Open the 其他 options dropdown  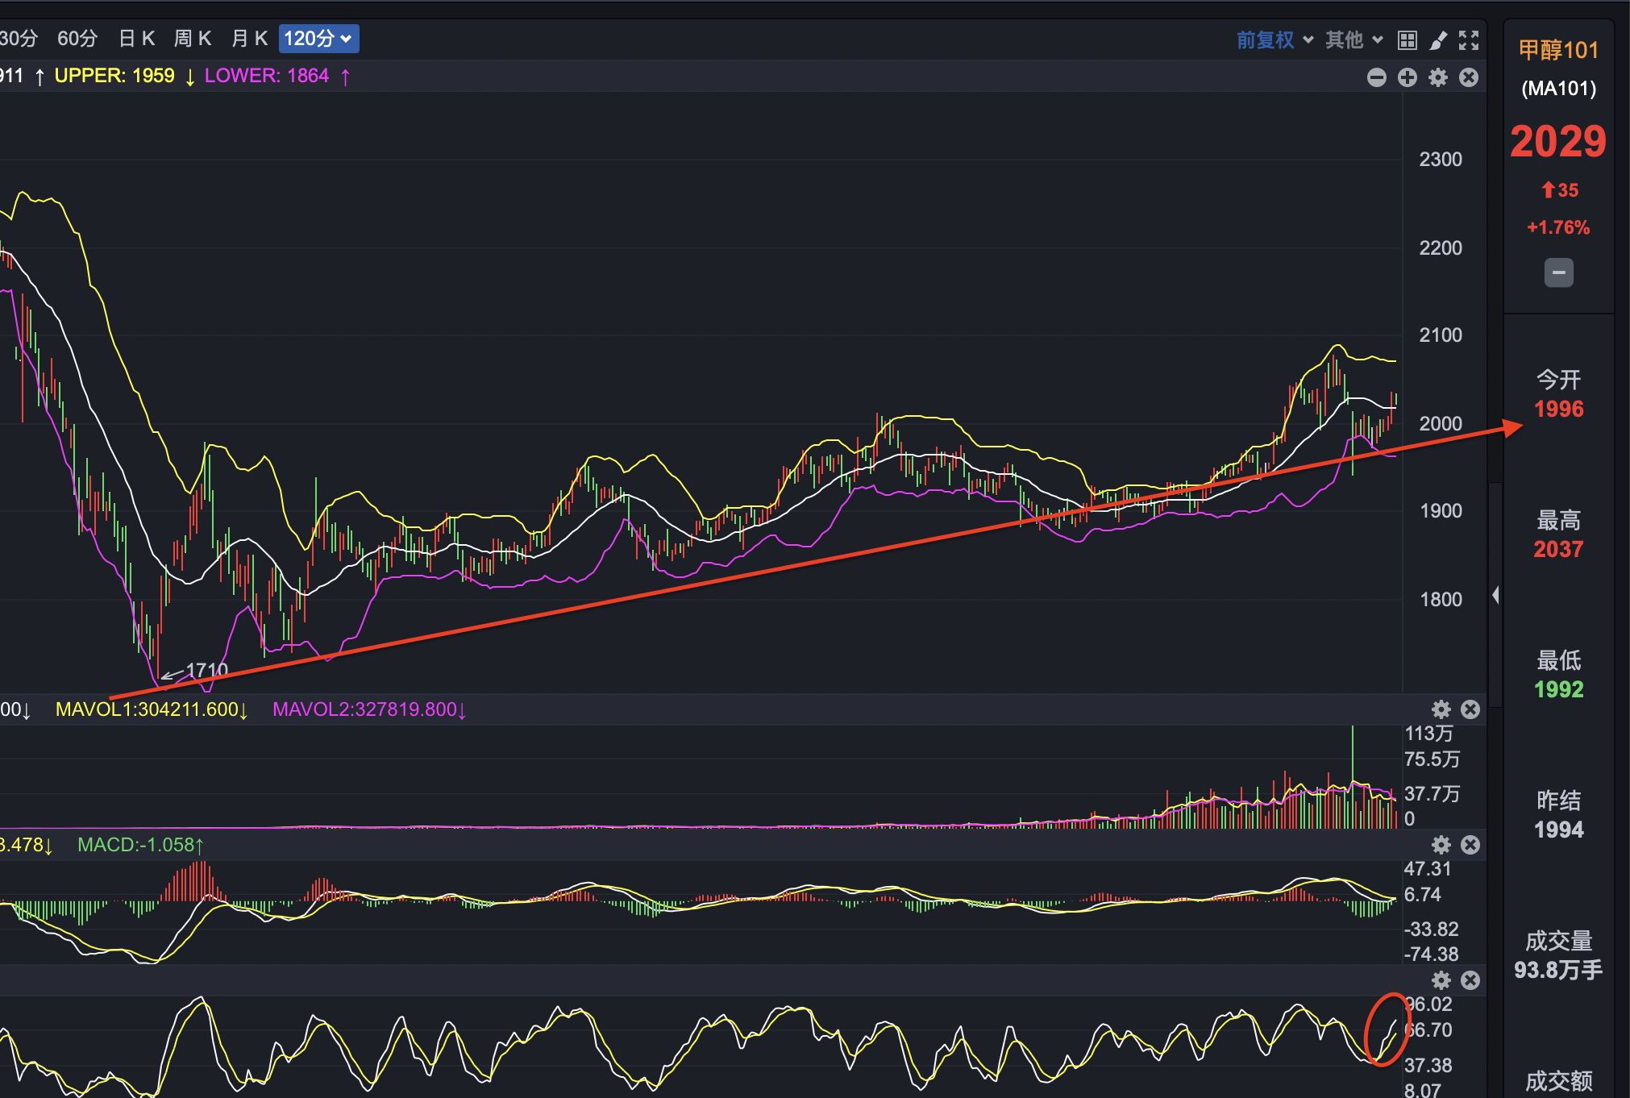coord(1354,40)
